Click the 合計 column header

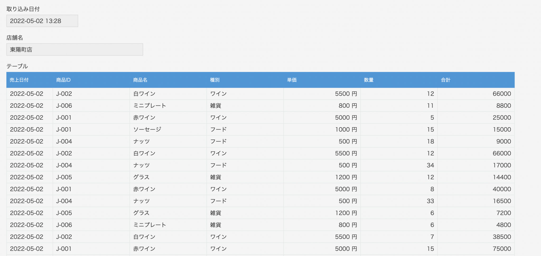point(446,80)
